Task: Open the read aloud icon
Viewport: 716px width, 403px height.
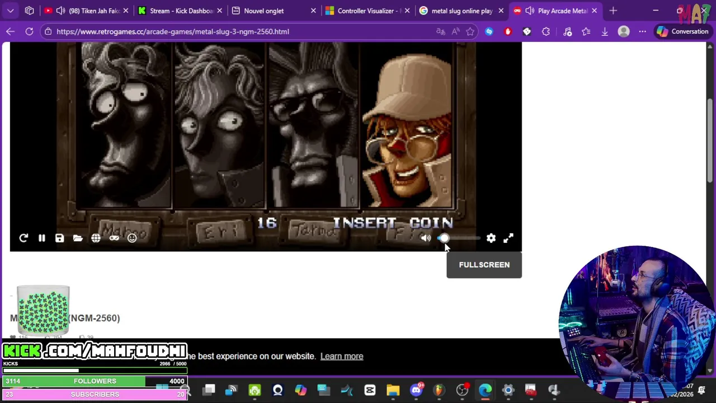Action: pyautogui.click(x=455, y=32)
